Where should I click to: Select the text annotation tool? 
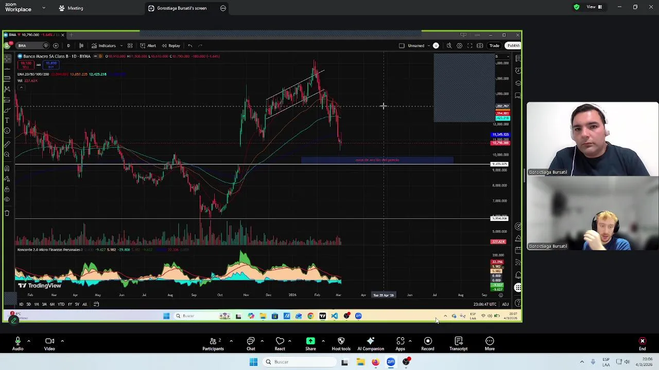pyautogui.click(x=7, y=120)
